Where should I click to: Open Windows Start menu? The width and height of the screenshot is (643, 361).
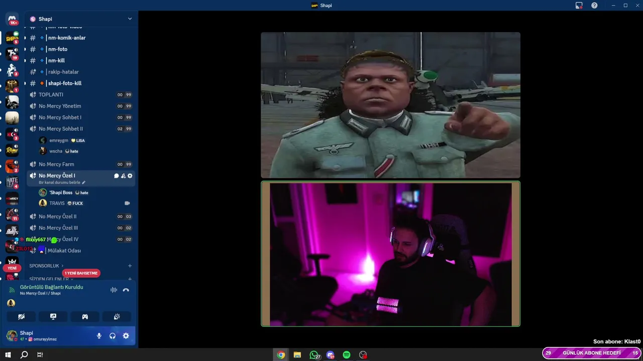(x=8, y=354)
